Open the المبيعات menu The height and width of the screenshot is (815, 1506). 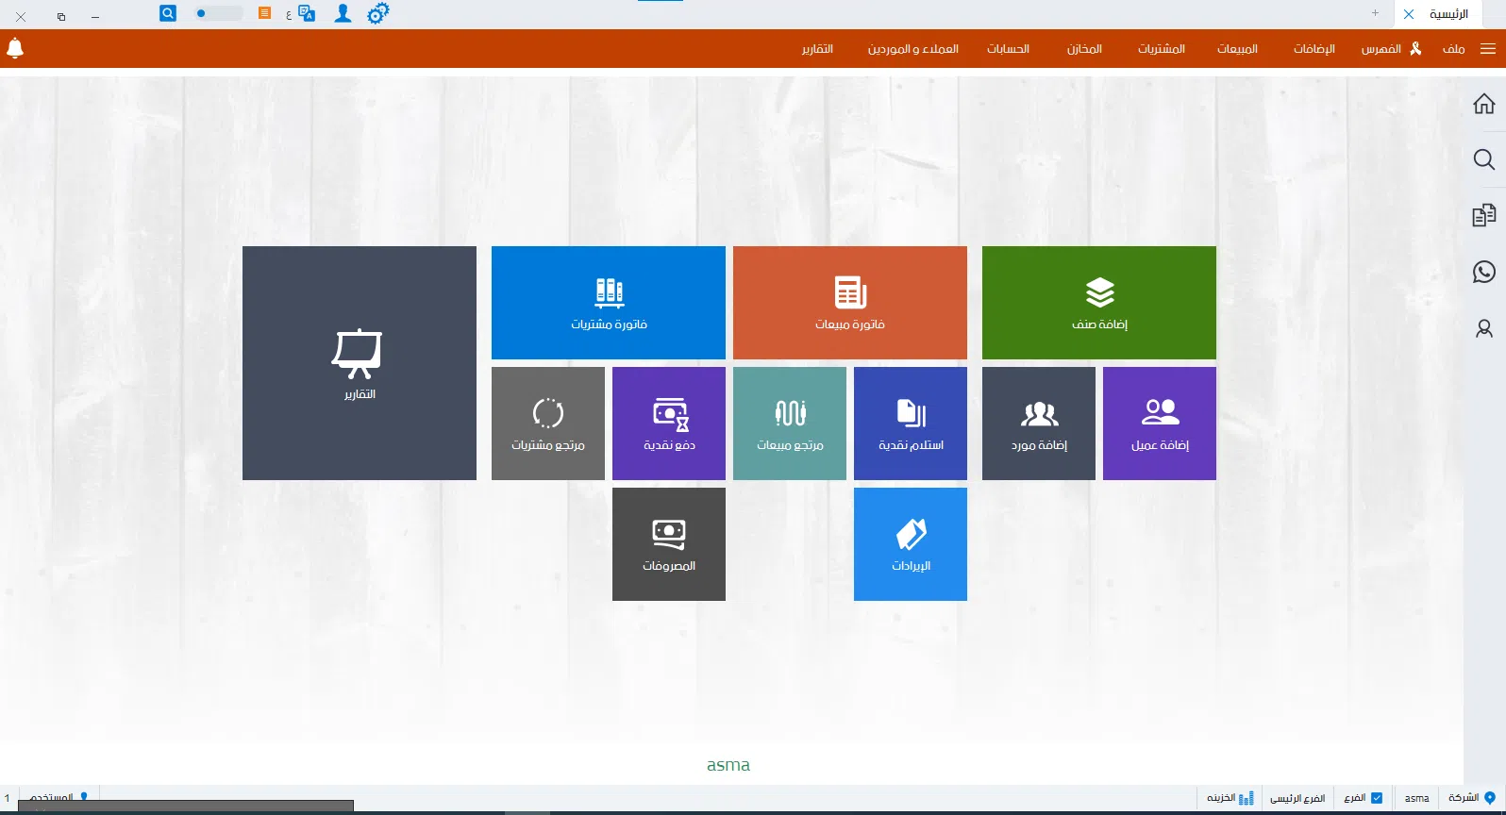[x=1237, y=49]
